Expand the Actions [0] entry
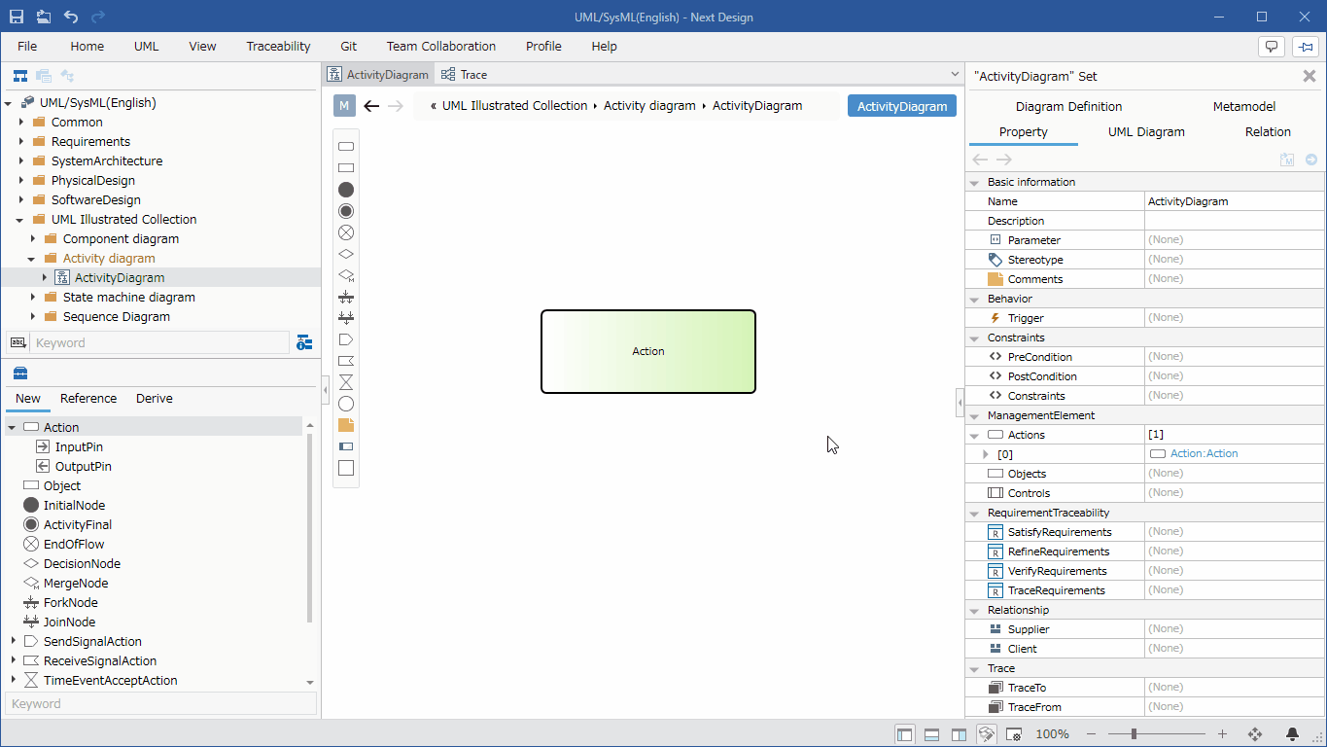The image size is (1327, 747). (986, 454)
